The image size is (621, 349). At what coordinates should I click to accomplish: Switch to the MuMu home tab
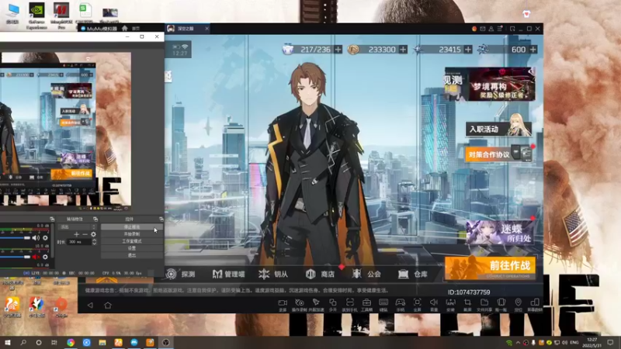coord(130,29)
